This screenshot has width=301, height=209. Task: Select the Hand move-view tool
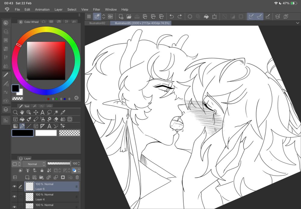tap(22, 112)
